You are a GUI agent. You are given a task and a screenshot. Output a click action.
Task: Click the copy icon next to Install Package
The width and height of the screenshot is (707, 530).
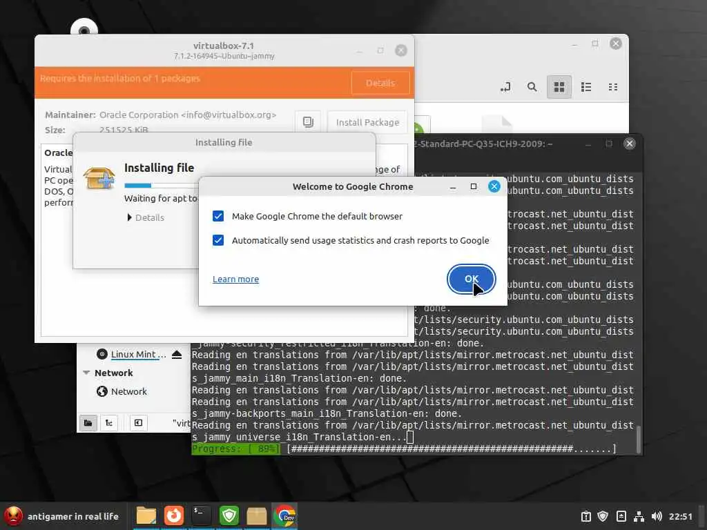[308, 122]
